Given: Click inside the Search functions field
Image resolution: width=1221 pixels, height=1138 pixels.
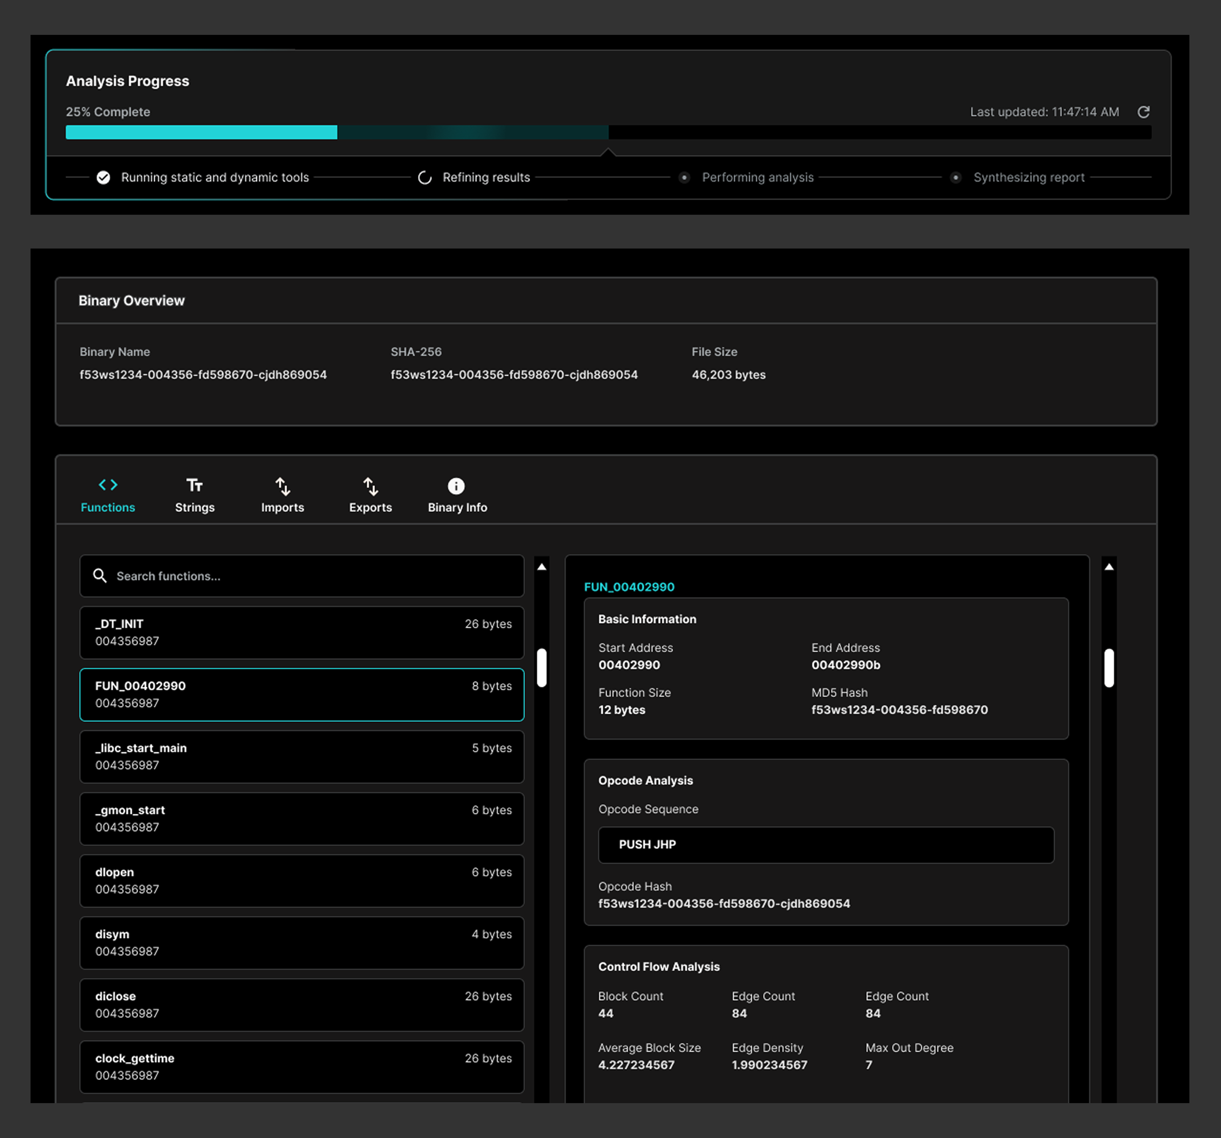Looking at the screenshot, I should 302,576.
